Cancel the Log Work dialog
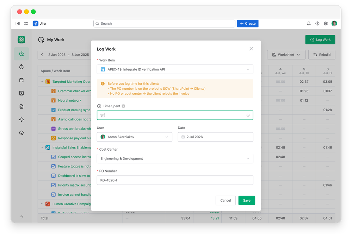 [x=226, y=200]
